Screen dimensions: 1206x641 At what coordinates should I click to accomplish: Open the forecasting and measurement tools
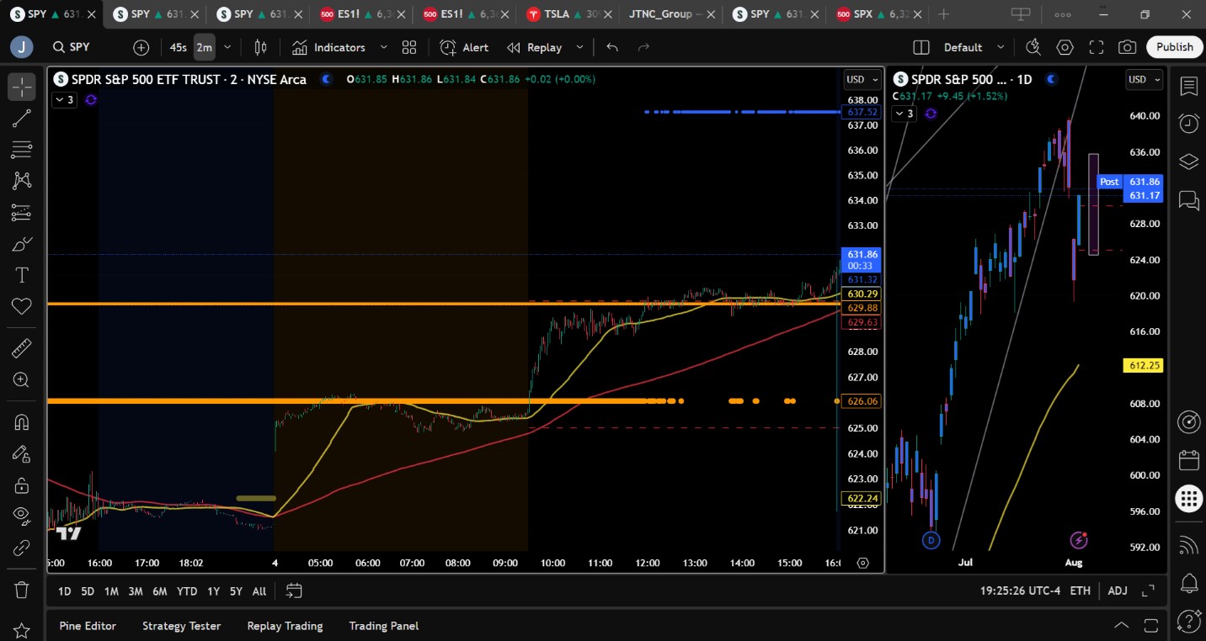(x=22, y=213)
